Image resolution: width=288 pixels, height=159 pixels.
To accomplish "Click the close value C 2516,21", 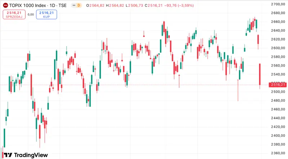I will [x=154, y=5].
